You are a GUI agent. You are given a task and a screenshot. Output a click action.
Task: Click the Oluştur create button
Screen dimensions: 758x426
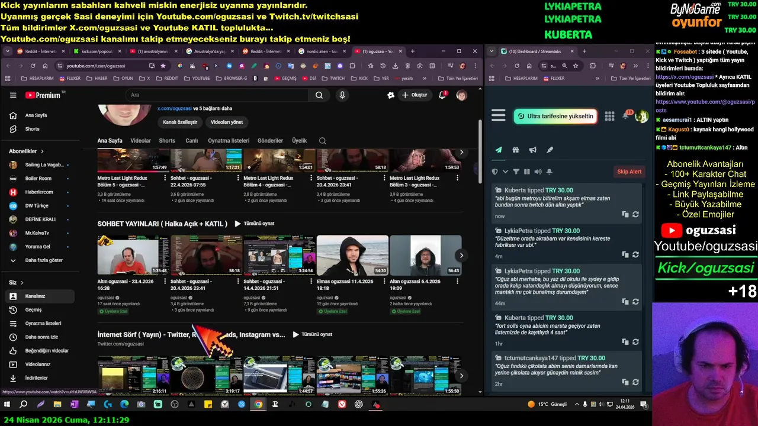click(414, 95)
